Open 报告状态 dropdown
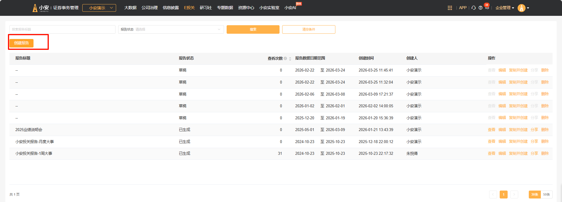This screenshot has width=562, height=202. click(171, 29)
